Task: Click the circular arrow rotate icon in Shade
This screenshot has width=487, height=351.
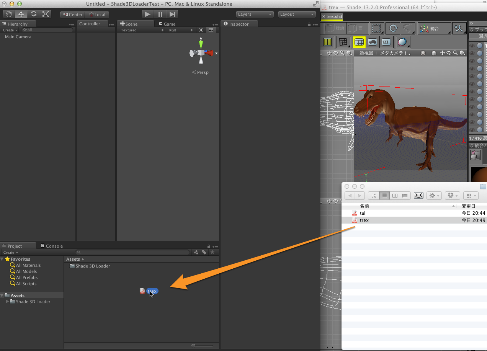Action: [x=393, y=28]
